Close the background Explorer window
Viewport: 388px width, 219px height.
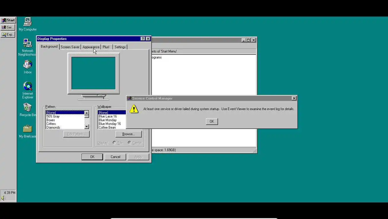[253, 40]
